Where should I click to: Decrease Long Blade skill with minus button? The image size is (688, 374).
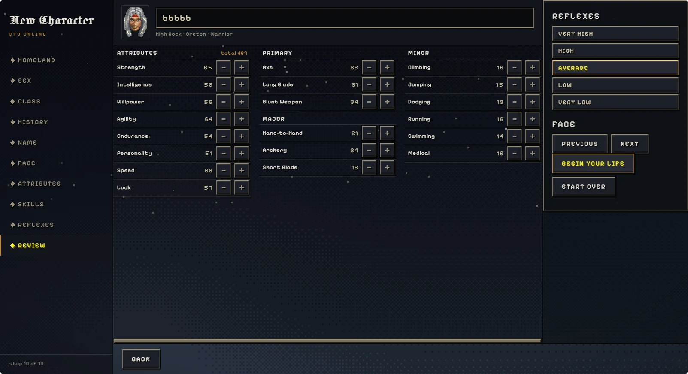[369, 84]
